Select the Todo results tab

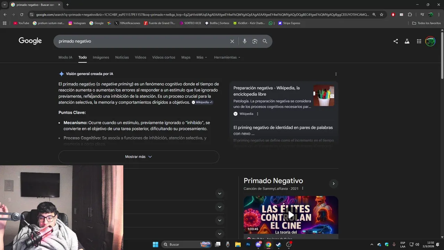83,57
